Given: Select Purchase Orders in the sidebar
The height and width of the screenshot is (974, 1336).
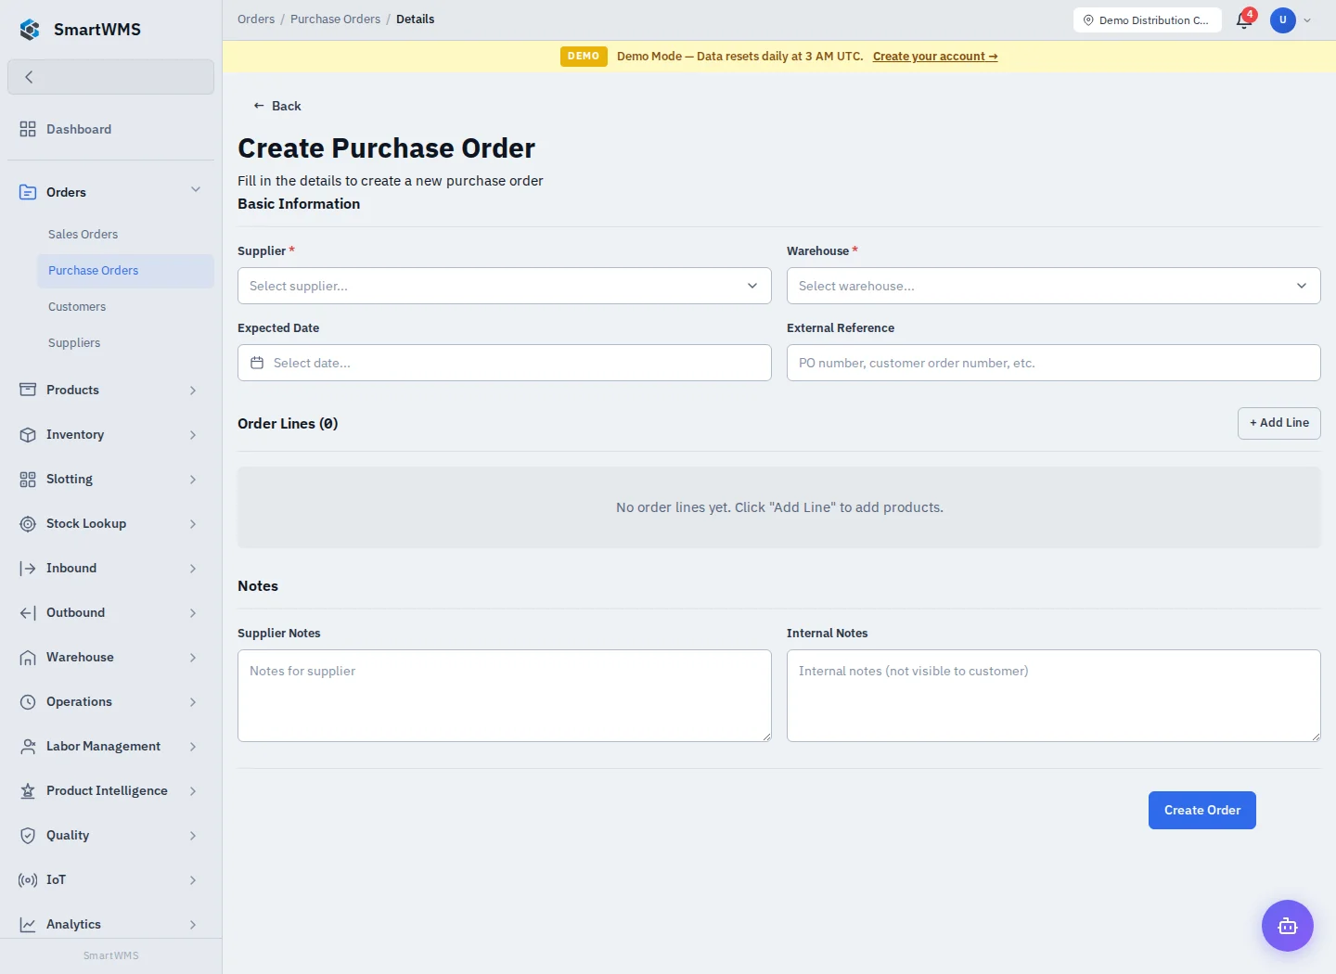Looking at the screenshot, I should tap(125, 270).
